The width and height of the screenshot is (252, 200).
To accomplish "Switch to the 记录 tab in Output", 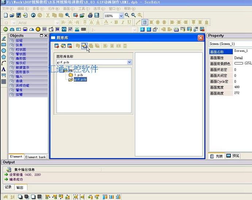I will tap(8, 187).
